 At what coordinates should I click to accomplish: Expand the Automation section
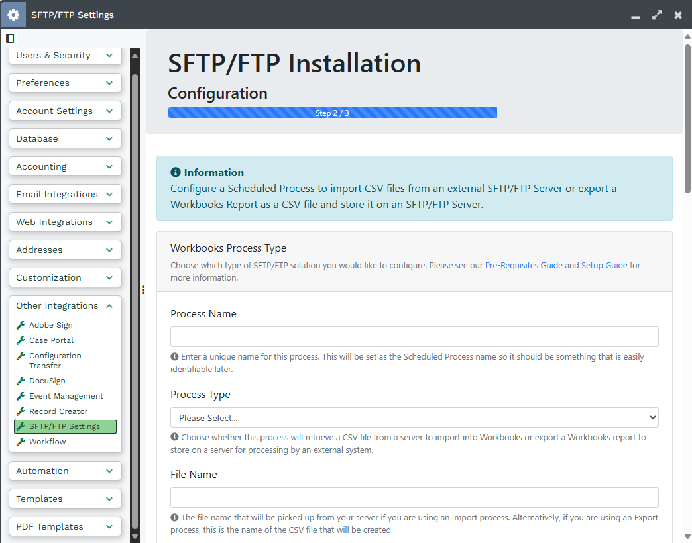[65, 471]
